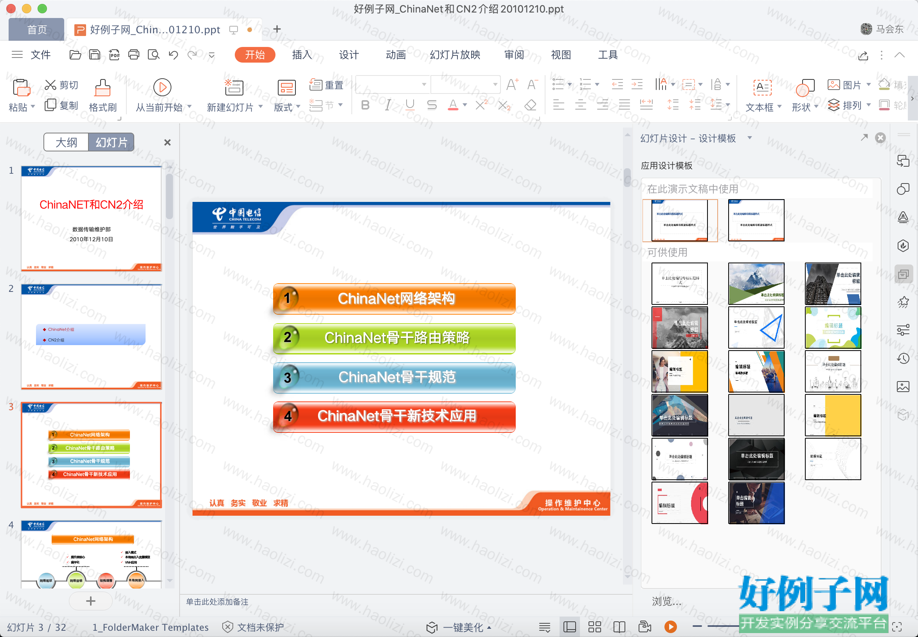Screen dimensions: 918x637
Task: Apply mountain landscape design template
Action: tap(756, 284)
